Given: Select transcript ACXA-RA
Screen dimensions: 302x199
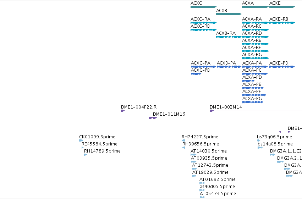Looking at the screenshot, I should [255, 23].
